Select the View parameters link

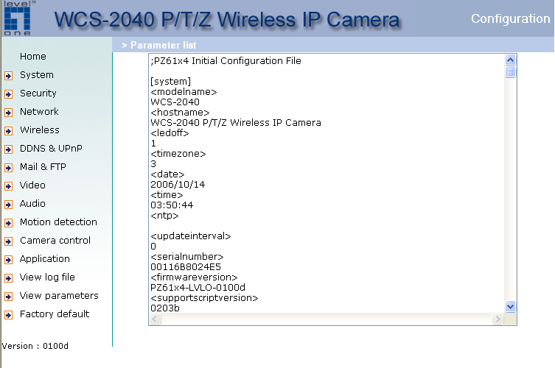click(59, 296)
